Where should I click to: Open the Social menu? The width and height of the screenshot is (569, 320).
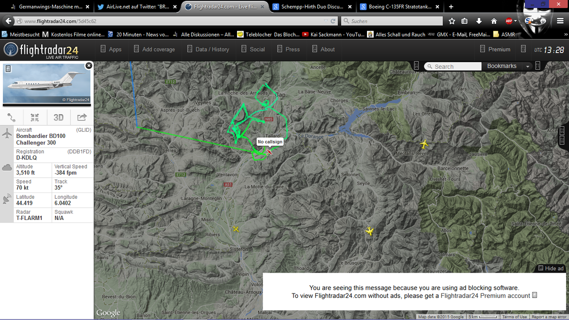pyautogui.click(x=253, y=49)
